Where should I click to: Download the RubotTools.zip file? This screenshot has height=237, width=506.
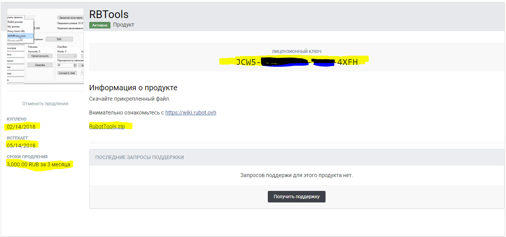(107, 126)
